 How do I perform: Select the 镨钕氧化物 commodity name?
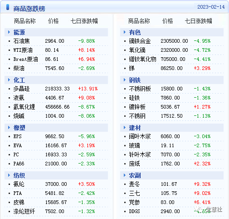tap(142, 59)
